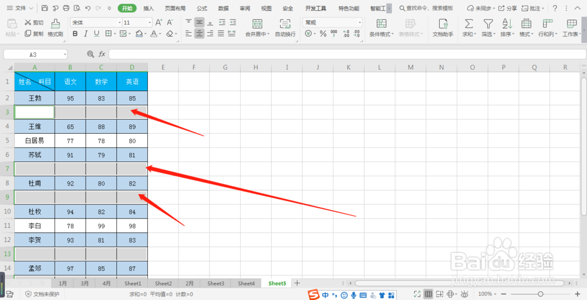
Task: Click the Comments (批注) button
Action: click(x=533, y=8)
